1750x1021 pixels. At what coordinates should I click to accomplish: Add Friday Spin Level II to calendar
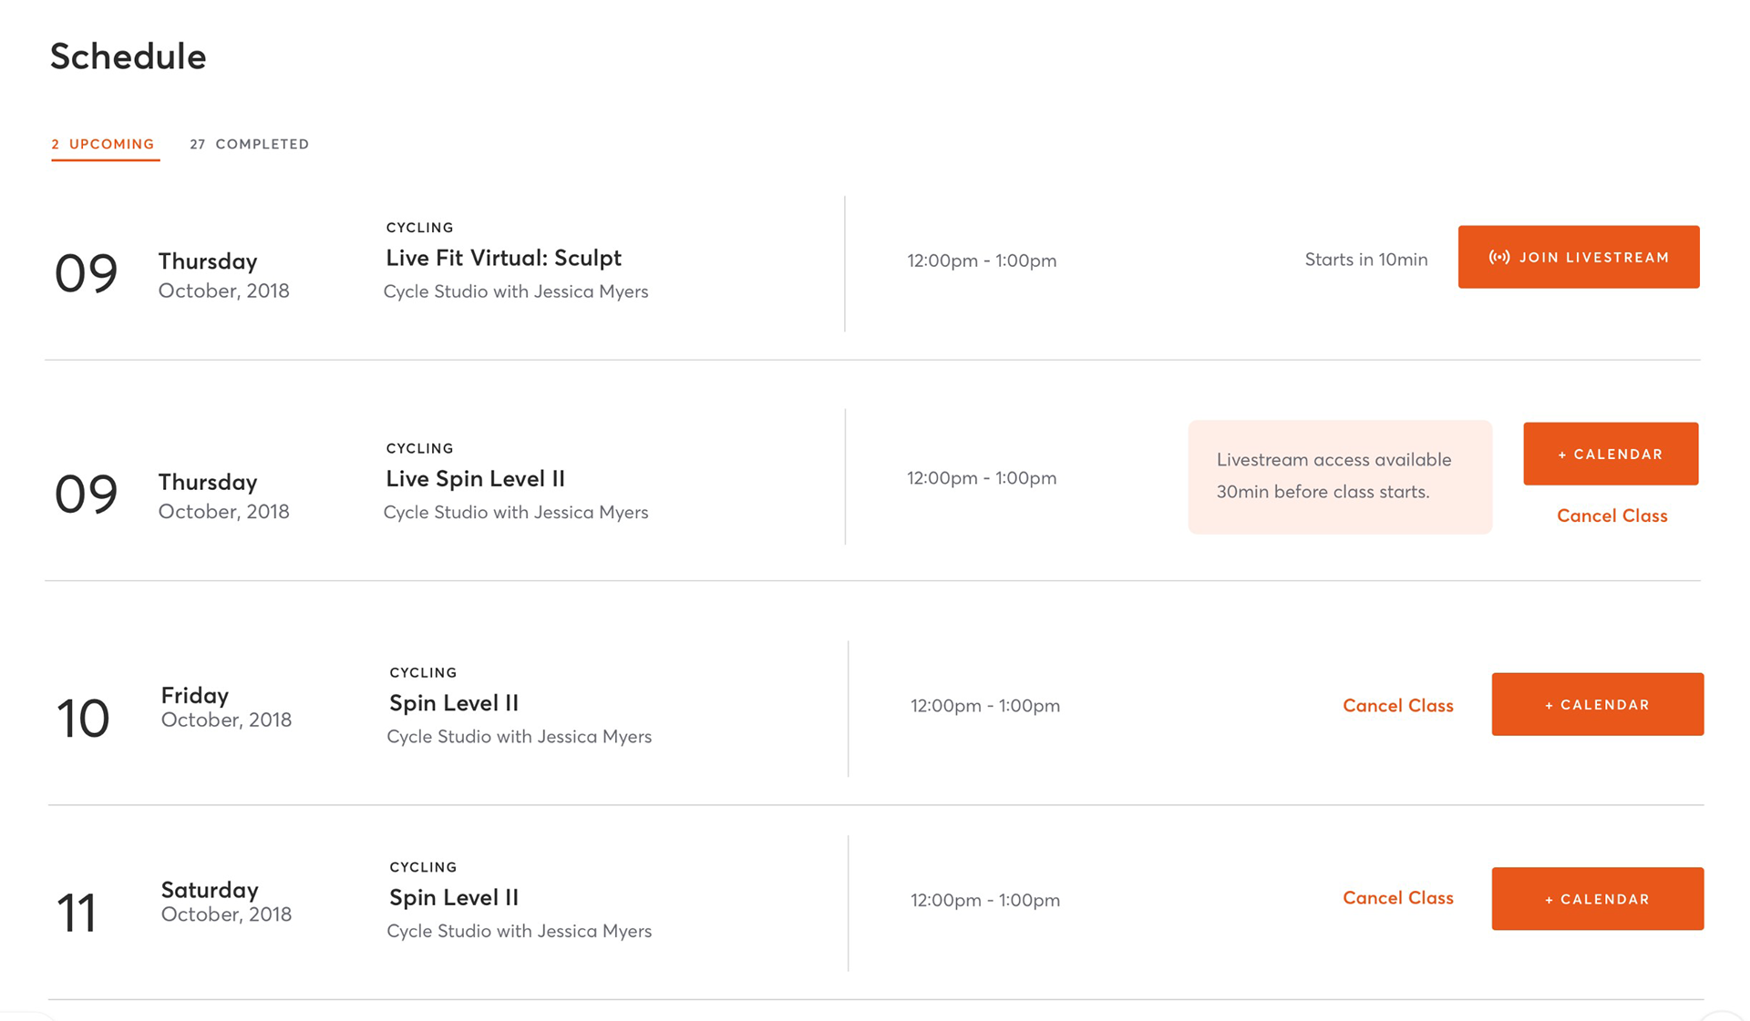1598,704
